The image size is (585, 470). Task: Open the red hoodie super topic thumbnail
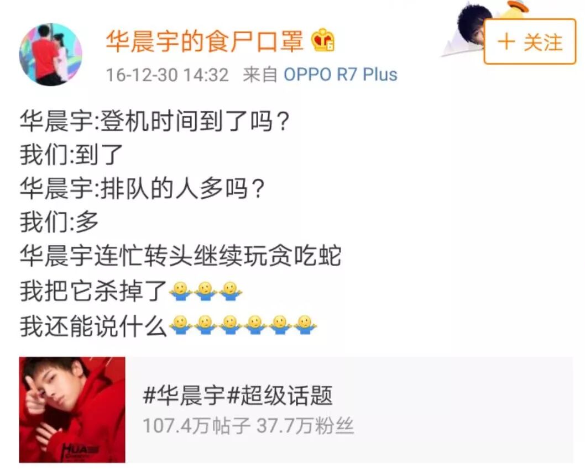[72, 410]
